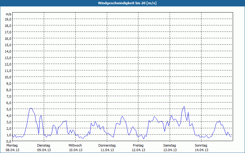Select the '5,0' y-axis label

[9, 109]
